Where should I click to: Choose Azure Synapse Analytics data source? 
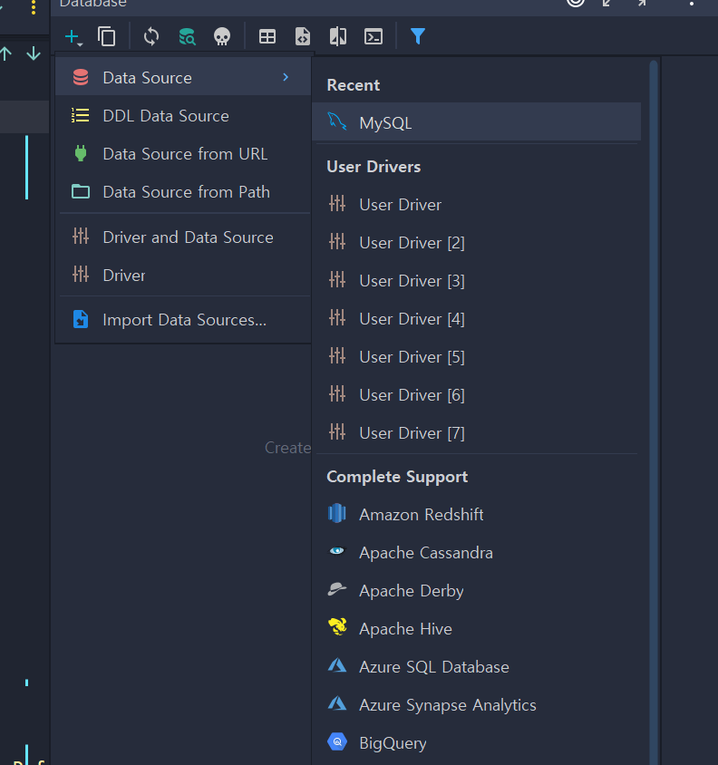[x=476, y=704]
